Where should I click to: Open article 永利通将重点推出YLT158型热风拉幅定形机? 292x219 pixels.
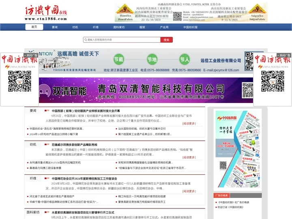pos(55,163)
